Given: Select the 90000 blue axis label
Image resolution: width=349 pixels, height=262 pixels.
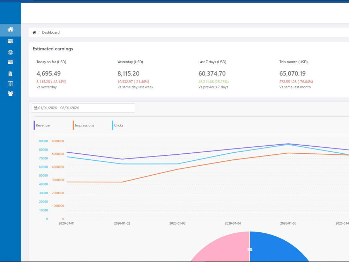Looking at the screenshot, I should tap(43, 141).
